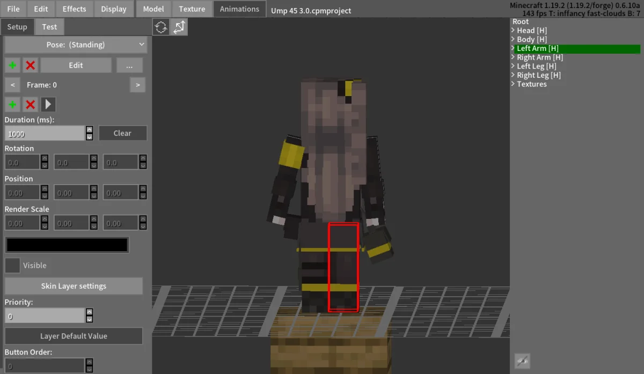This screenshot has width=644, height=374.
Task: Select Head [H] in the tree
Action: click(x=532, y=31)
